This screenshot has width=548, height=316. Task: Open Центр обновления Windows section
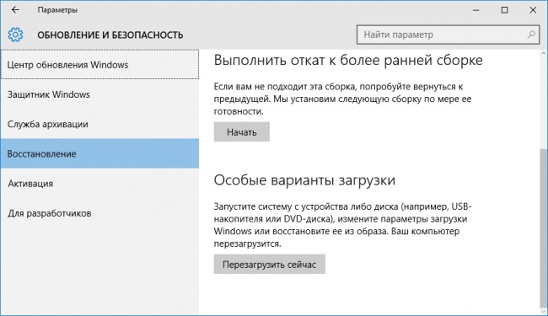[x=100, y=65]
